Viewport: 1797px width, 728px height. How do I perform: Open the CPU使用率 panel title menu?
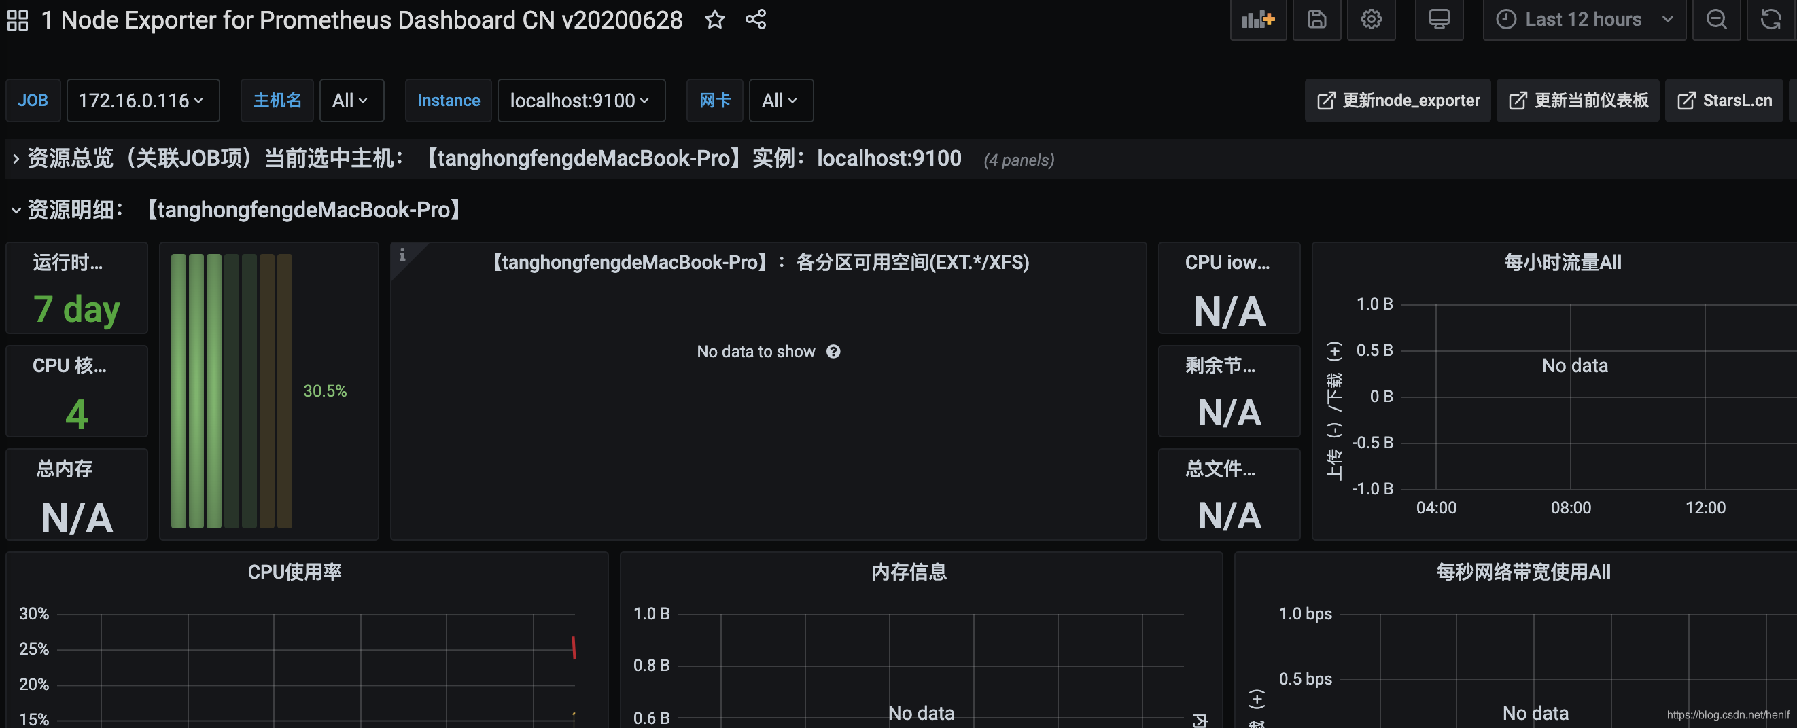point(294,572)
